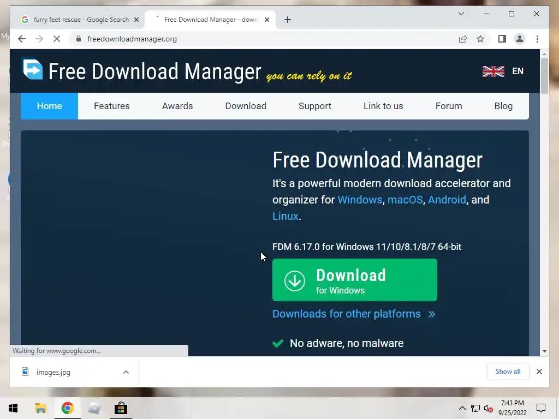
Task: Open a new tab with plus icon
Action: [x=288, y=20]
